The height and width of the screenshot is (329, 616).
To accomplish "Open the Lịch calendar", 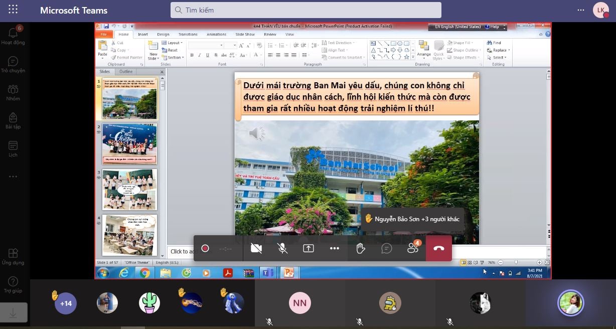I will (13, 148).
